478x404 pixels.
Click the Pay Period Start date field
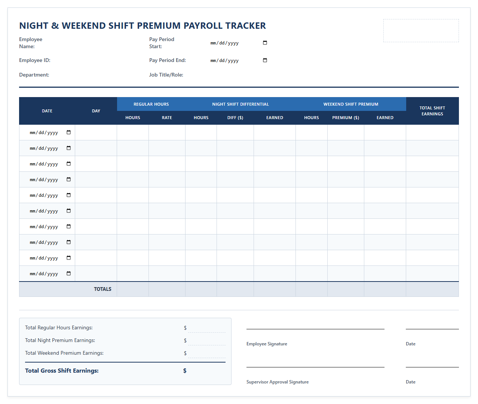click(x=239, y=43)
